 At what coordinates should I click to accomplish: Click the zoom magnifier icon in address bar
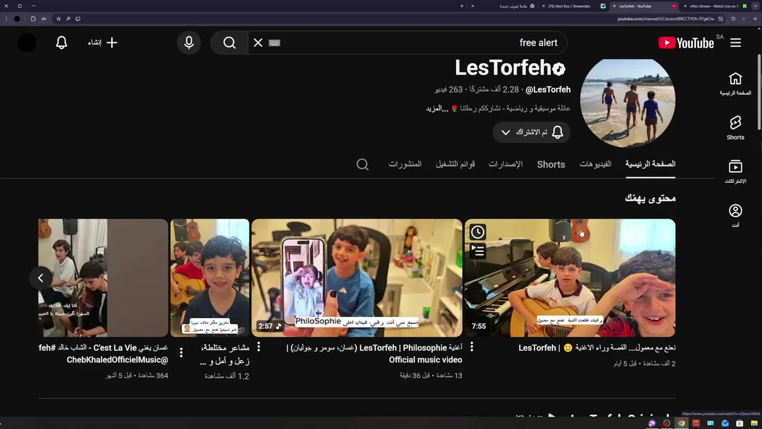[x=68, y=18]
